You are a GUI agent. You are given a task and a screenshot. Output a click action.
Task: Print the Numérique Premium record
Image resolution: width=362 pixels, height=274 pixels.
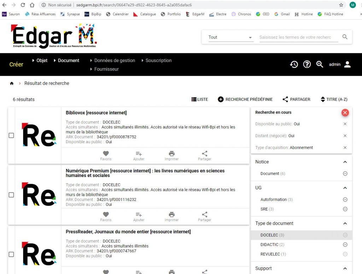pyautogui.click(x=171, y=217)
